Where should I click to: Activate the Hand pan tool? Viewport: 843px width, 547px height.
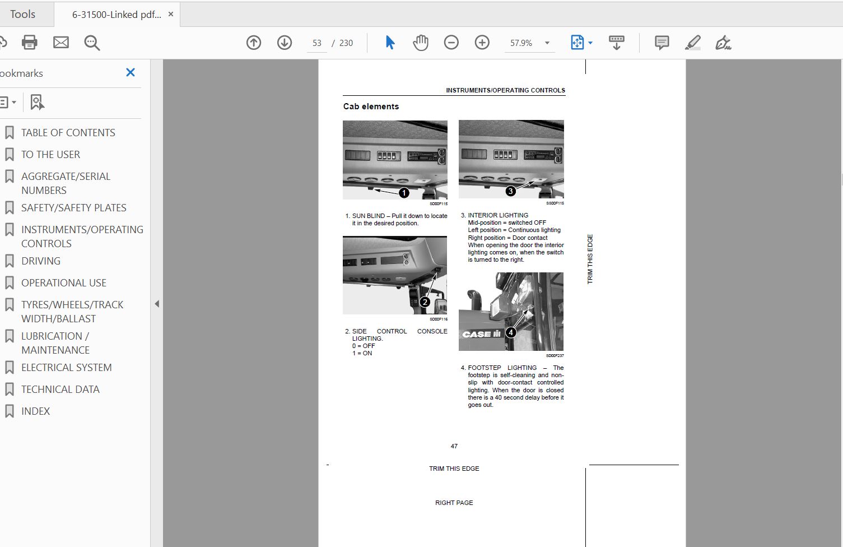click(x=421, y=43)
